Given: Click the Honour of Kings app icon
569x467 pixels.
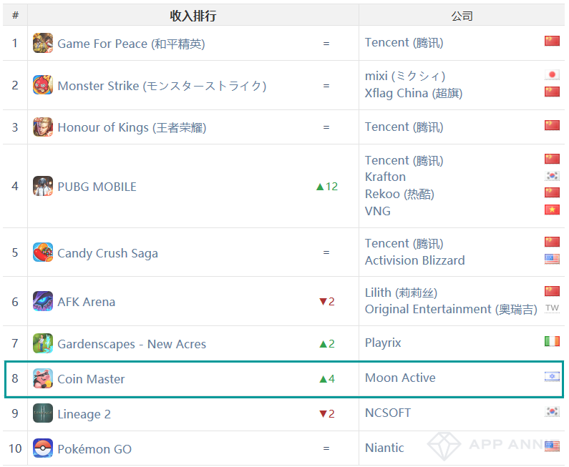Looking at the screenshot, I should (x=43, y=127).
